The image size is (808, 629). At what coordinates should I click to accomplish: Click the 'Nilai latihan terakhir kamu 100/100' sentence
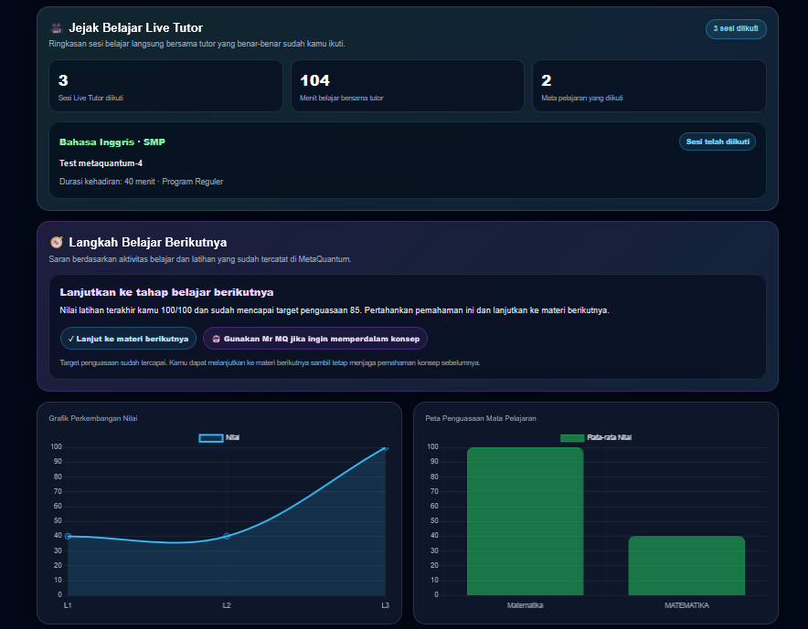(335, 310)
